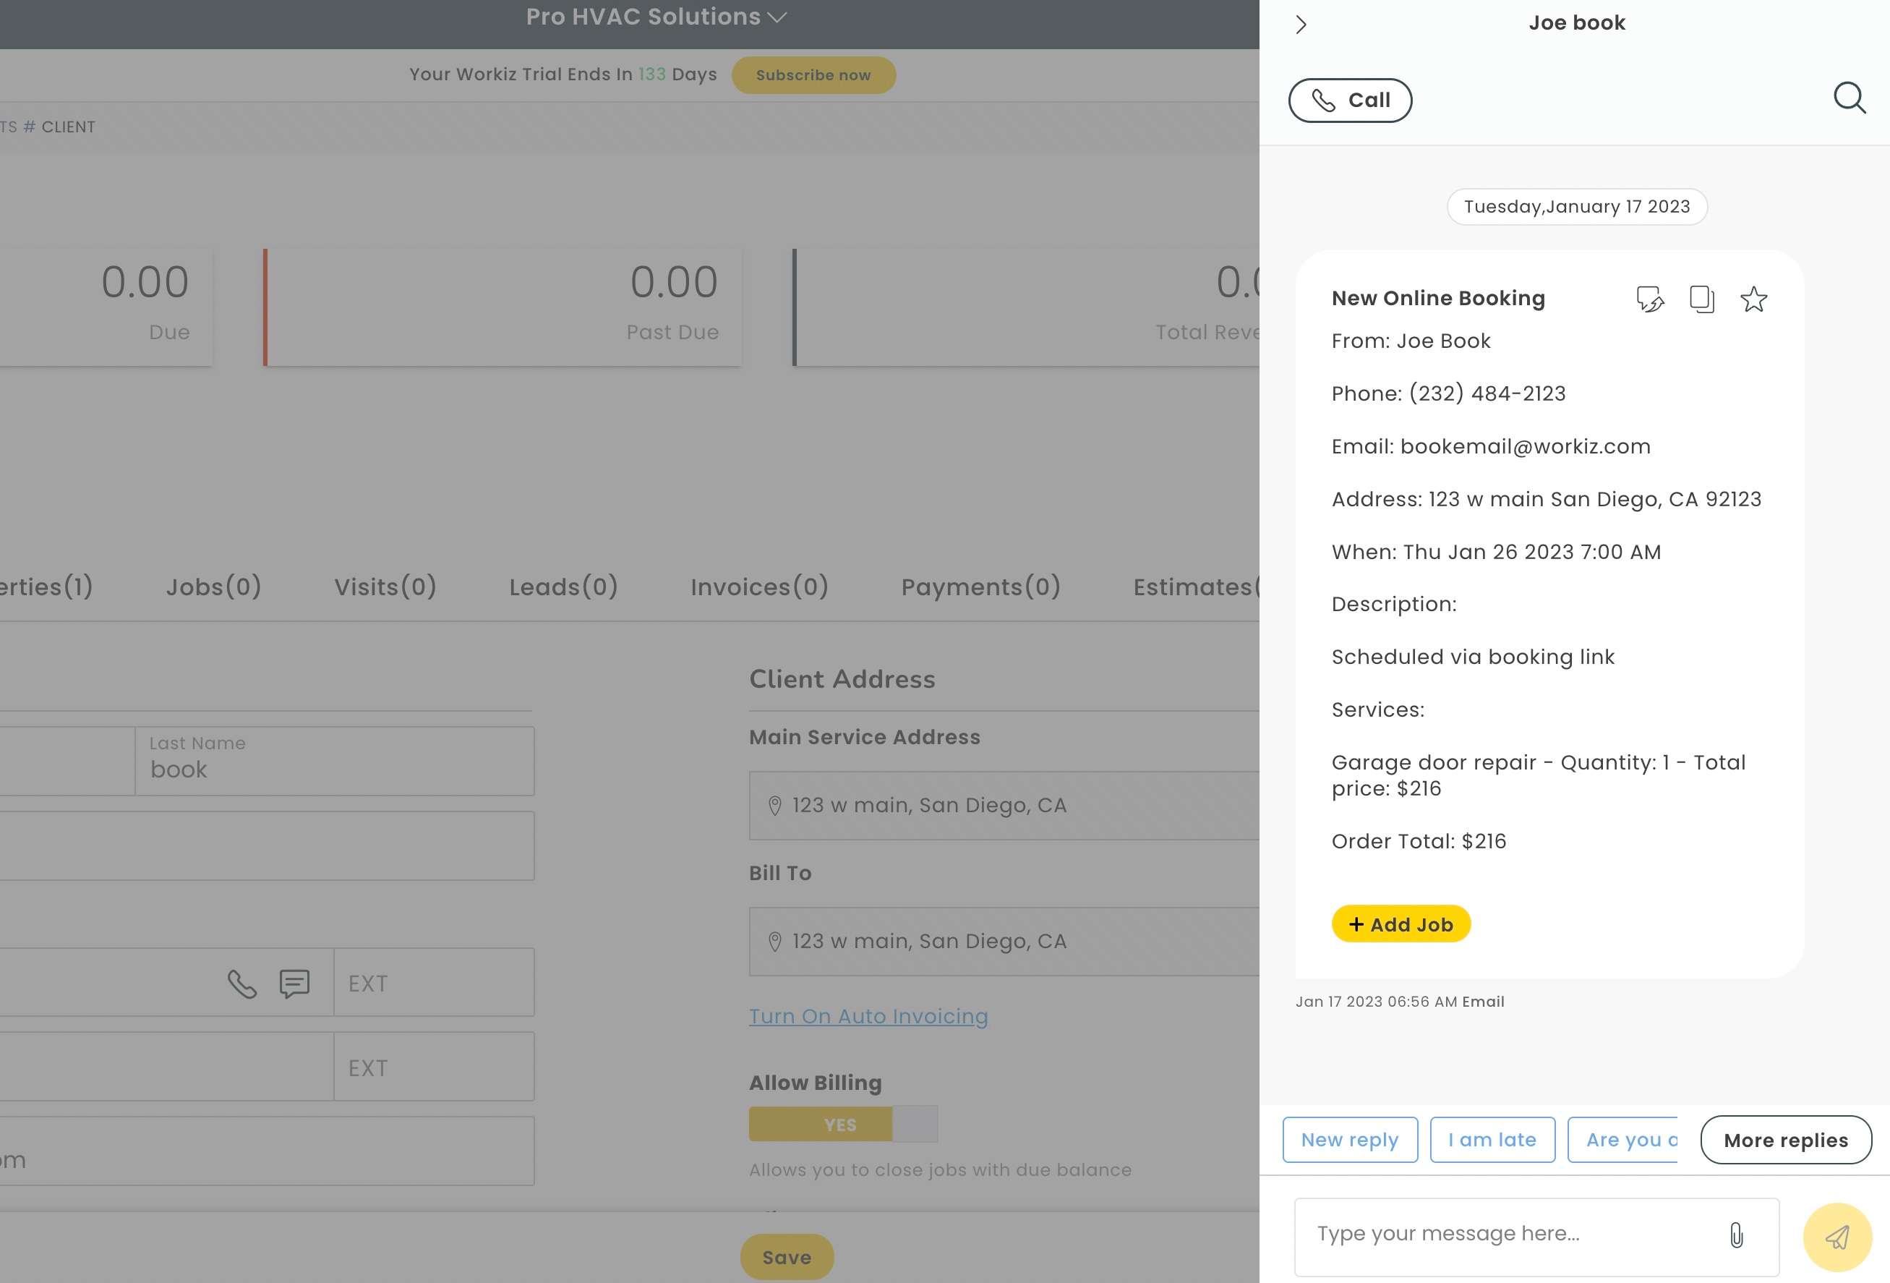Click the Save button

tap(787, 1257)
